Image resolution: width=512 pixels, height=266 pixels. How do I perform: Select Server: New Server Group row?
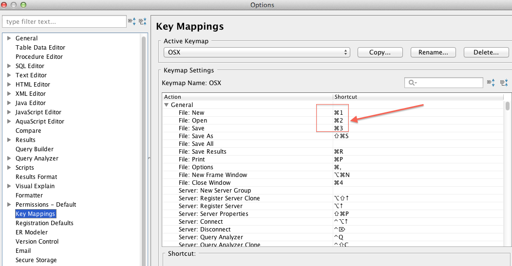[x=333, y=191]
